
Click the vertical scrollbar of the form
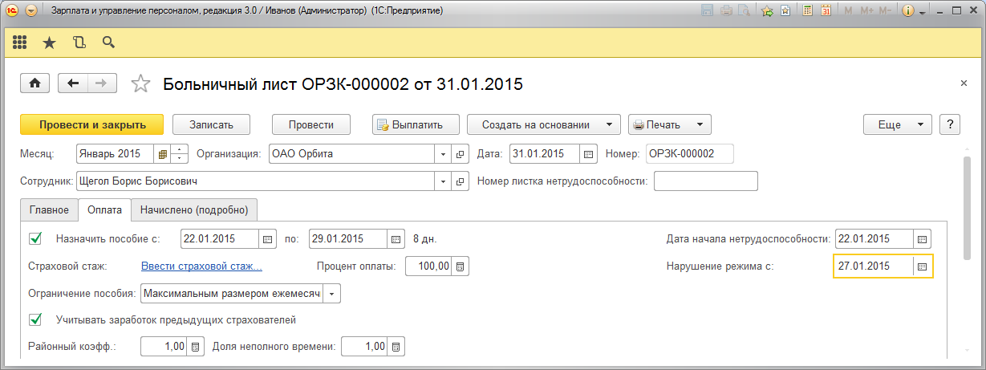point(968,209)
